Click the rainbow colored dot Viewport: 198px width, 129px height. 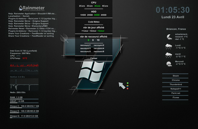127,86
